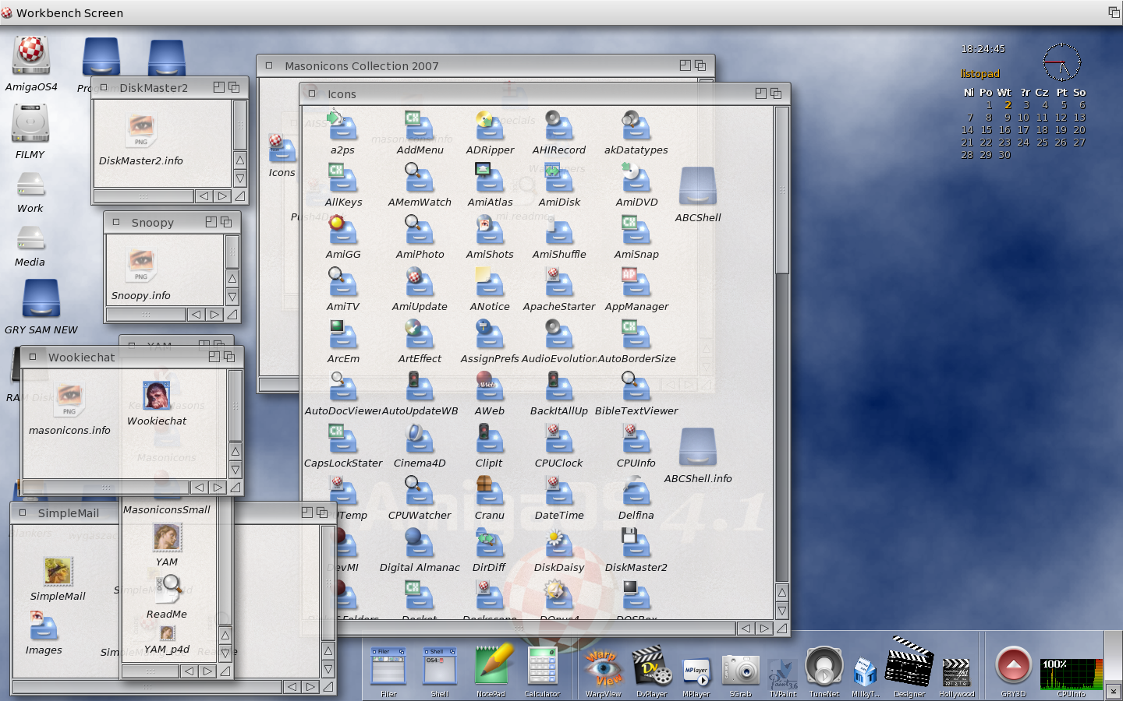Launch Filer from the dock
The image size is (1123, 701).
click(x=388, y=668)
